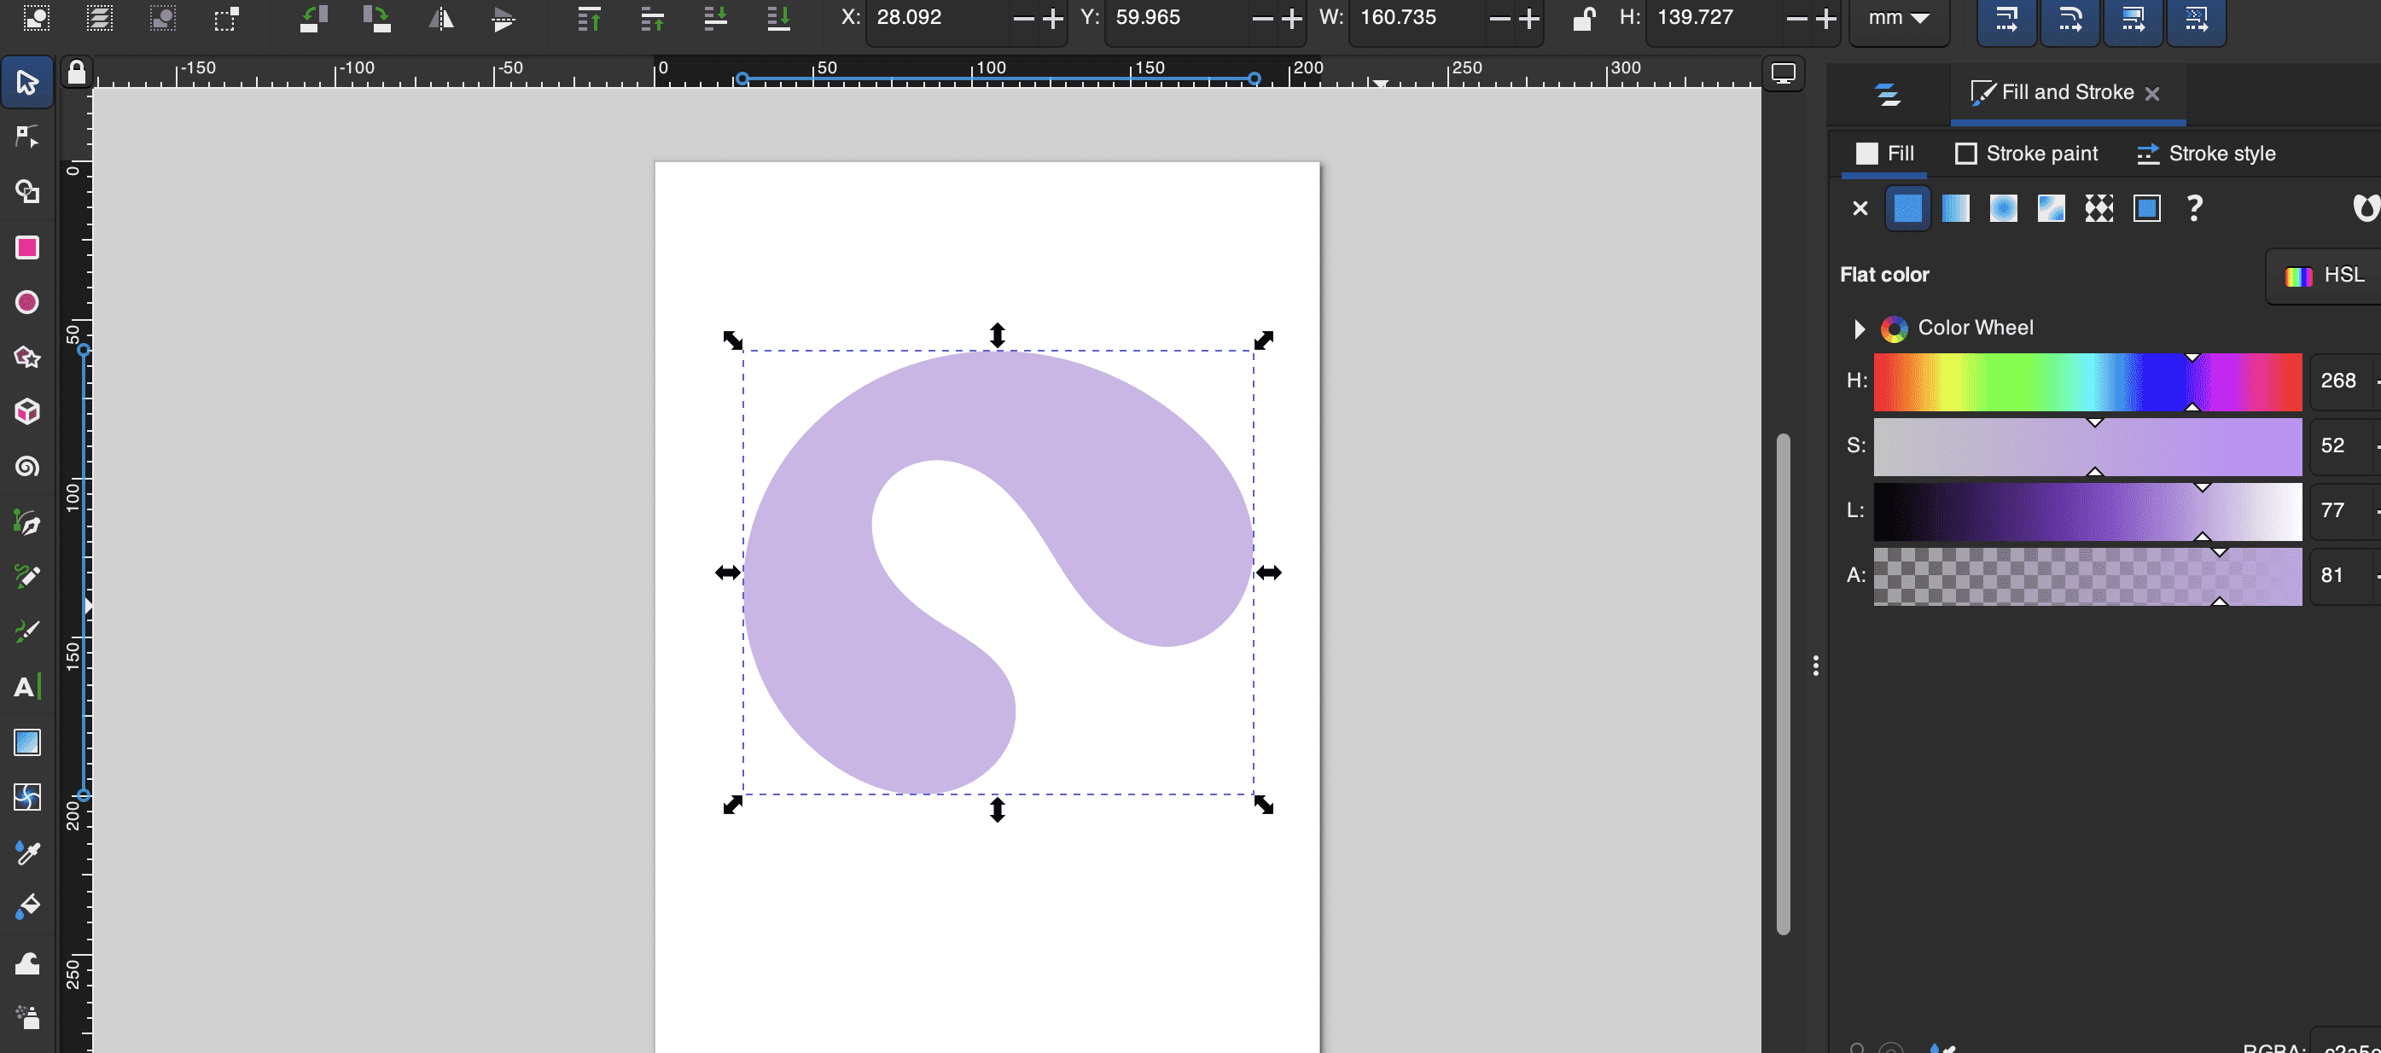Choose Linear gradient fill type
This screenshot has height=1053, width=2381.
tap(1956, 209)
